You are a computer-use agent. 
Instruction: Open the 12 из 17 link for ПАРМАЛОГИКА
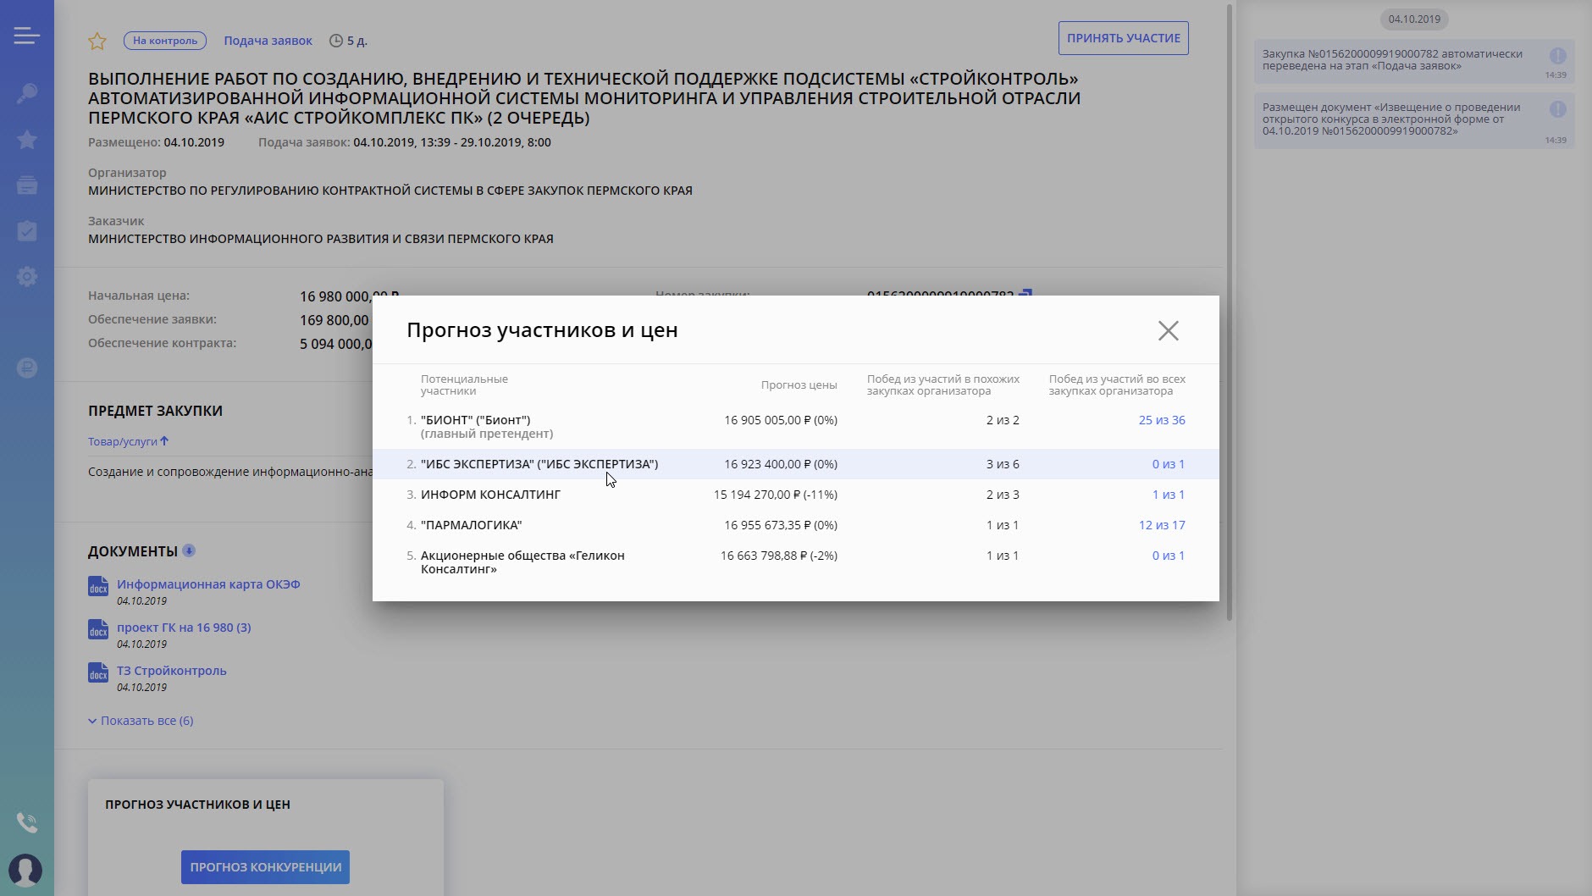point(1162,525)
